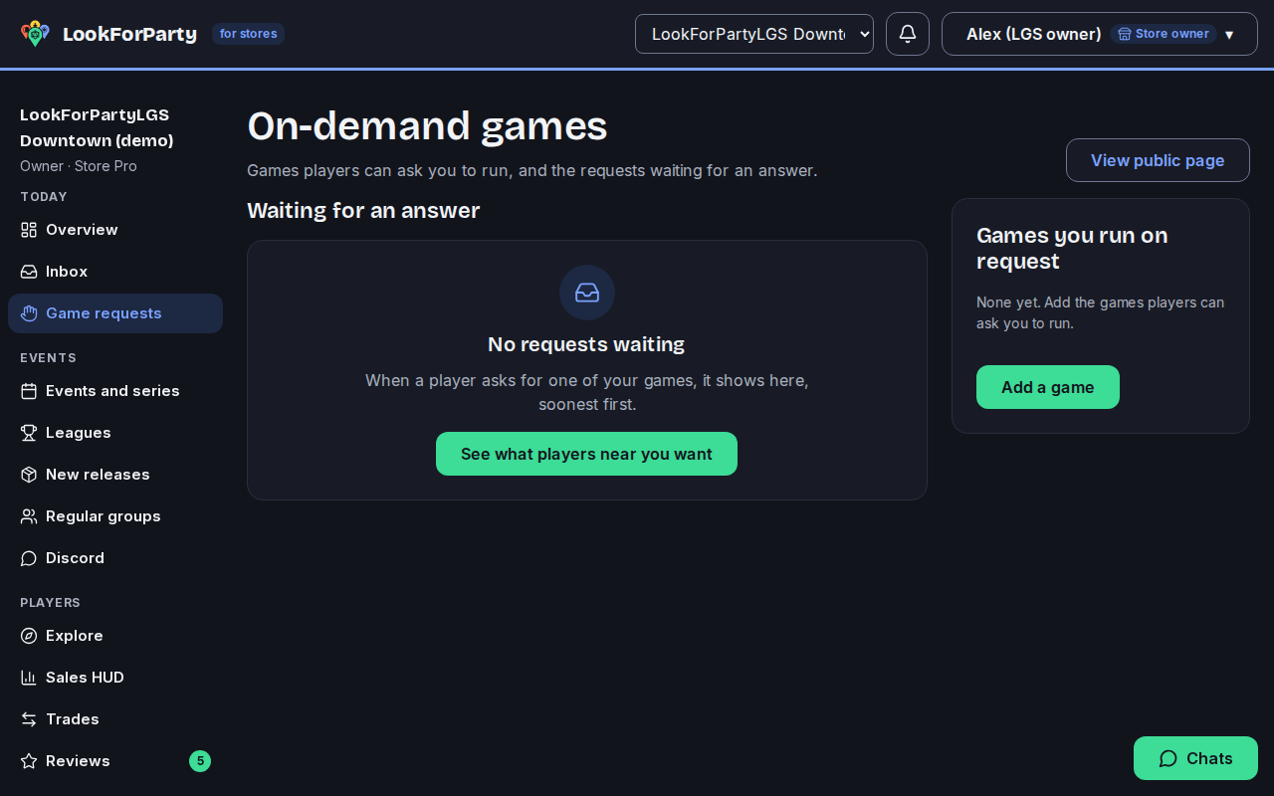Open Sales HUD page
Image resolution: width=1274 pixels, height=796 pixels.
(115, 678)
